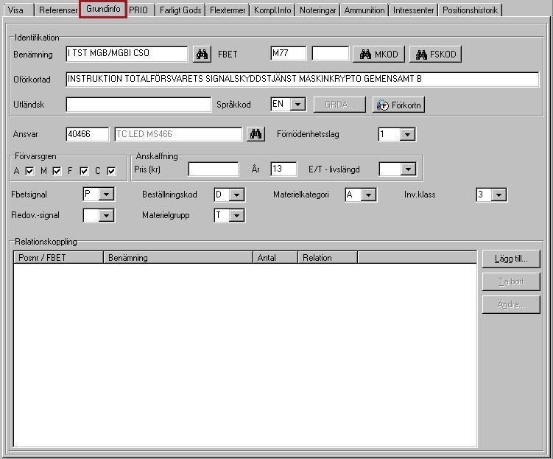553x459 pixels.
Task: Open the Kompl.Info tab
Action: coord(272,10)
